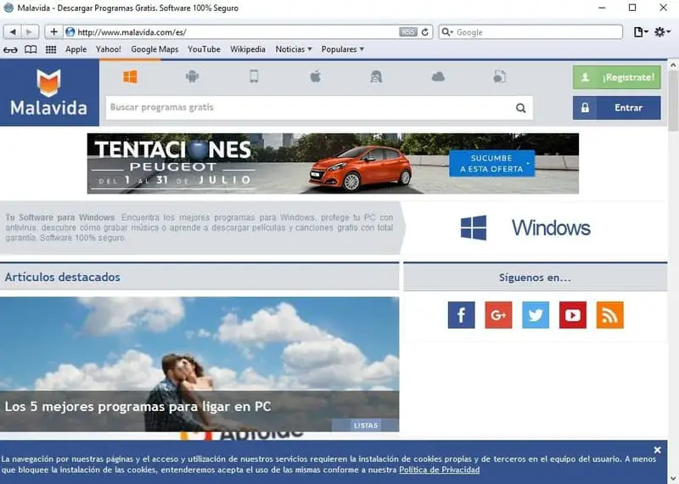Open the Política de Privacidad link

(x=439, y=470)
